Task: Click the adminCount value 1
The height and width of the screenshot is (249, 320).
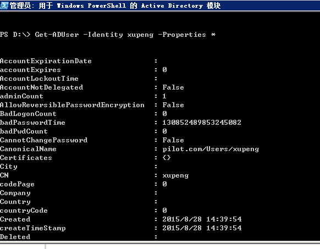Action: pyautogui.click(x=164, y=96)
